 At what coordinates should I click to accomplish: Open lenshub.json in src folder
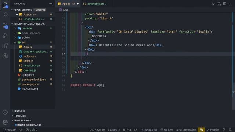(x=33, y=66)
